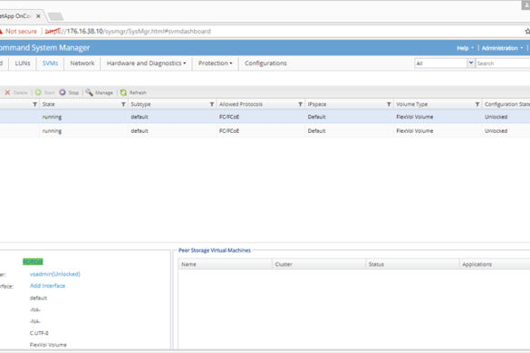Sort peer SVMs by Applications column
This screenshot has width=530, height=353.
(477, 264)
